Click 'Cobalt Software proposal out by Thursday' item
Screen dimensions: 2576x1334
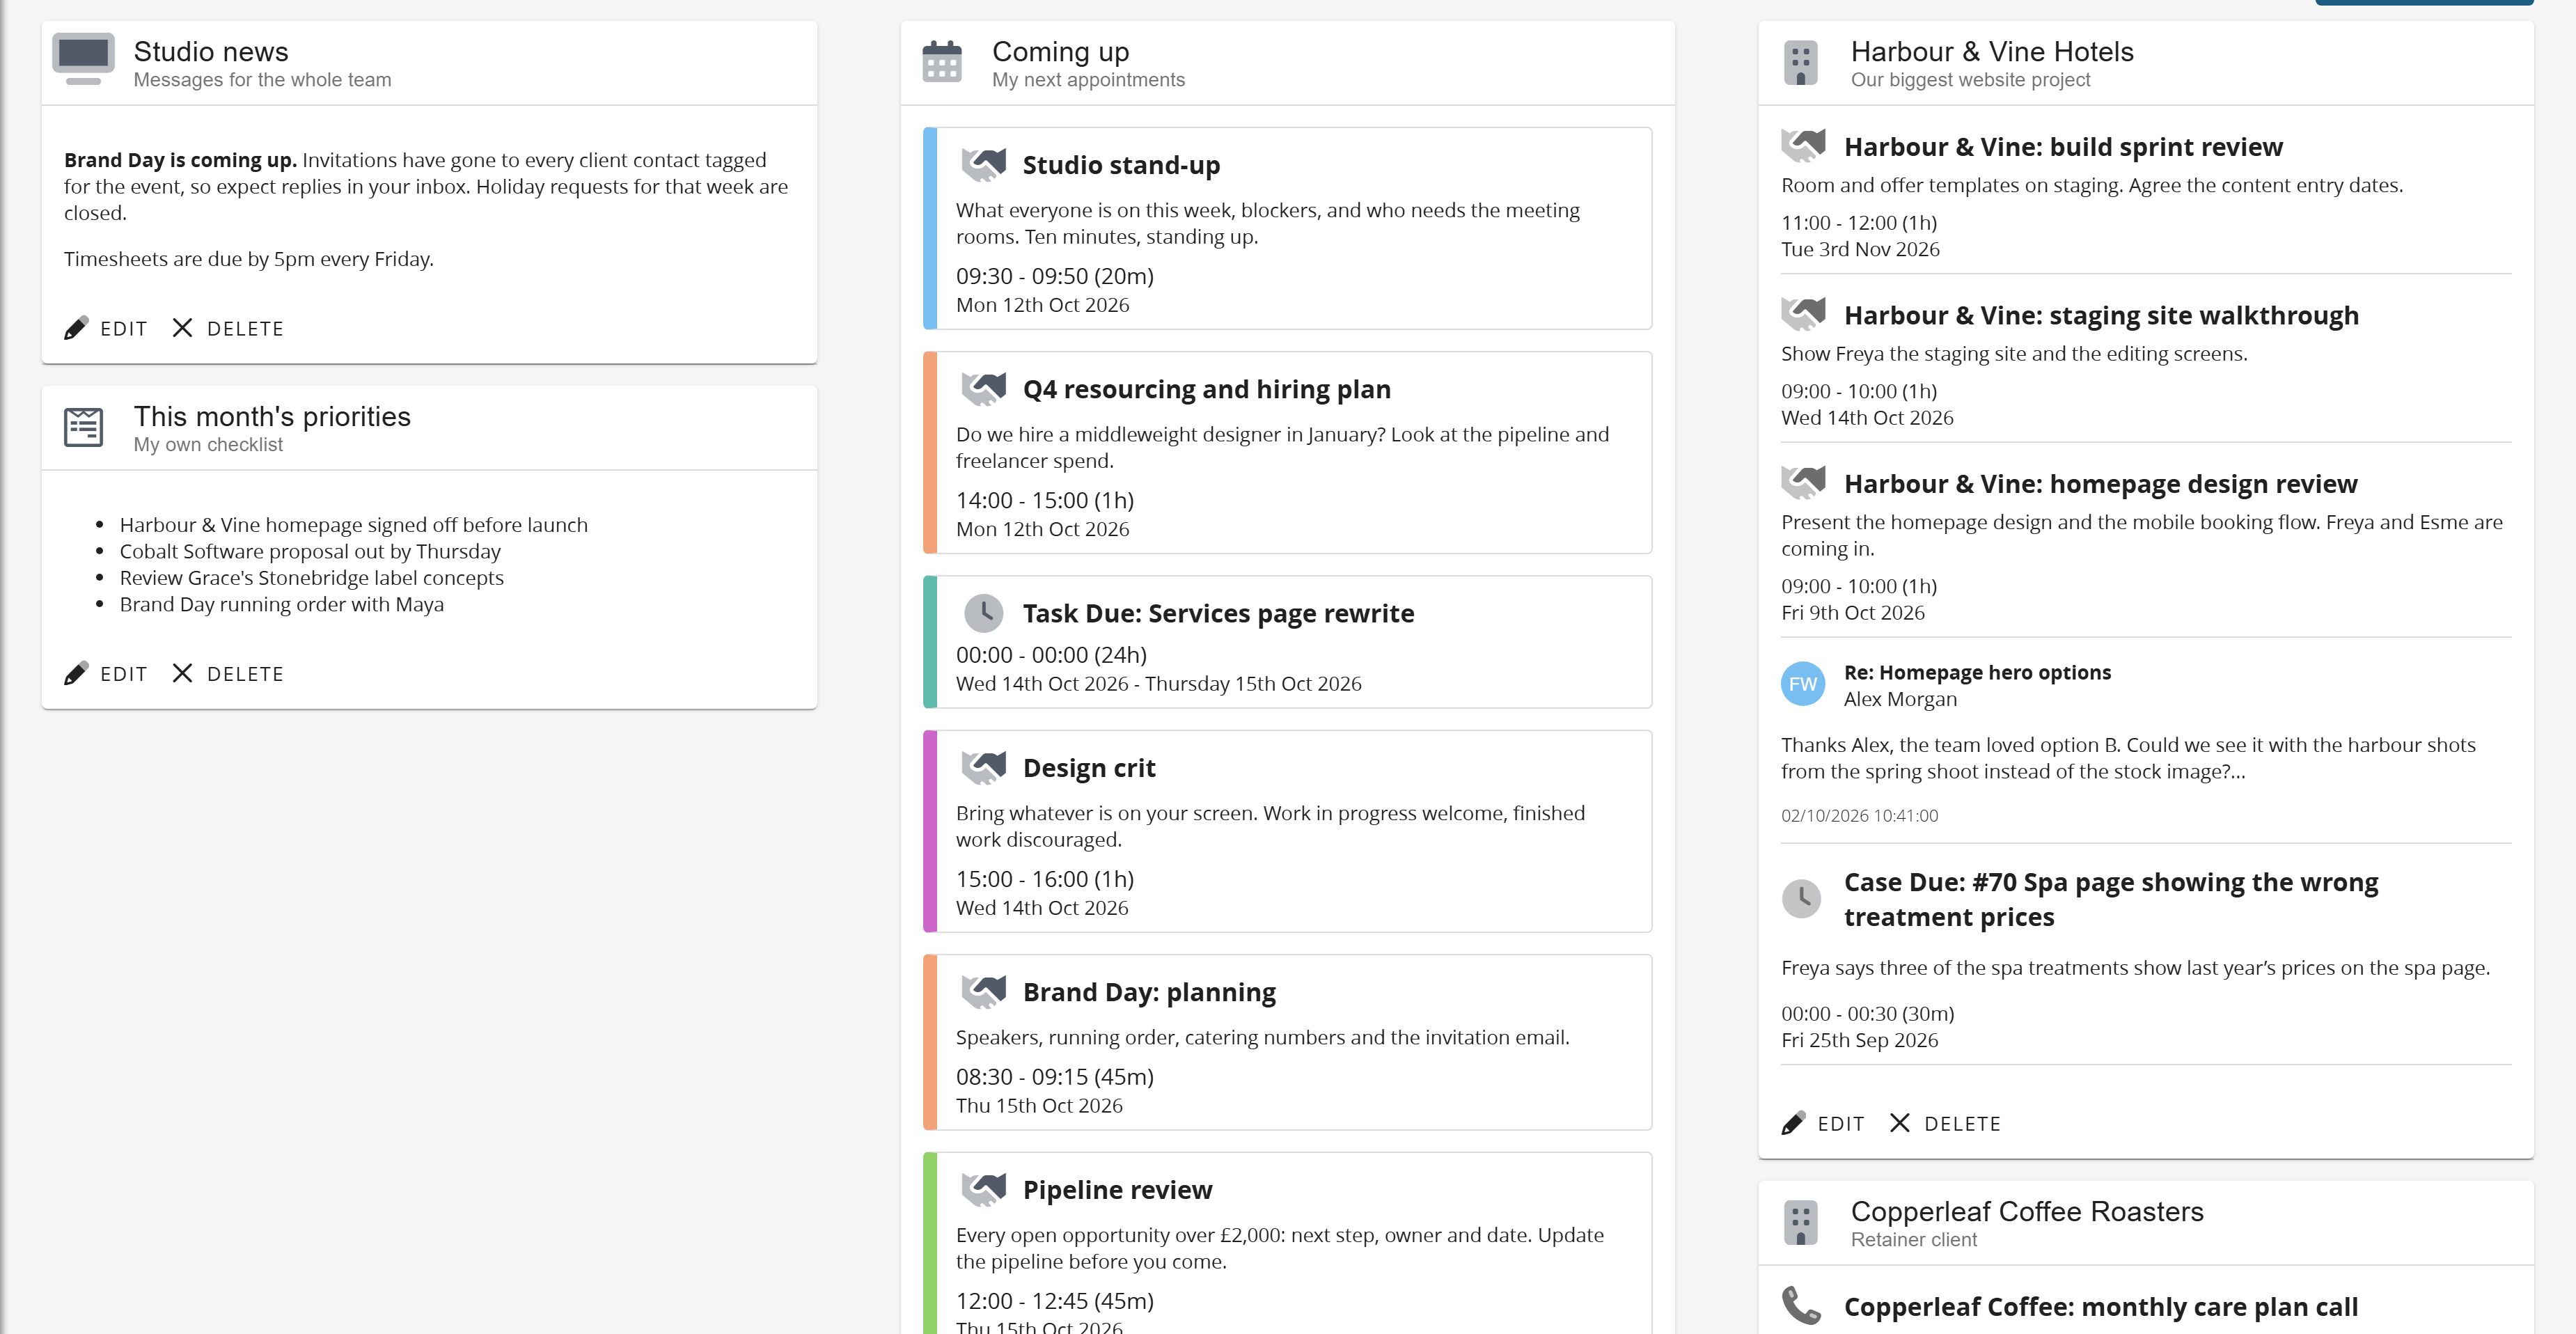[310, 551]
